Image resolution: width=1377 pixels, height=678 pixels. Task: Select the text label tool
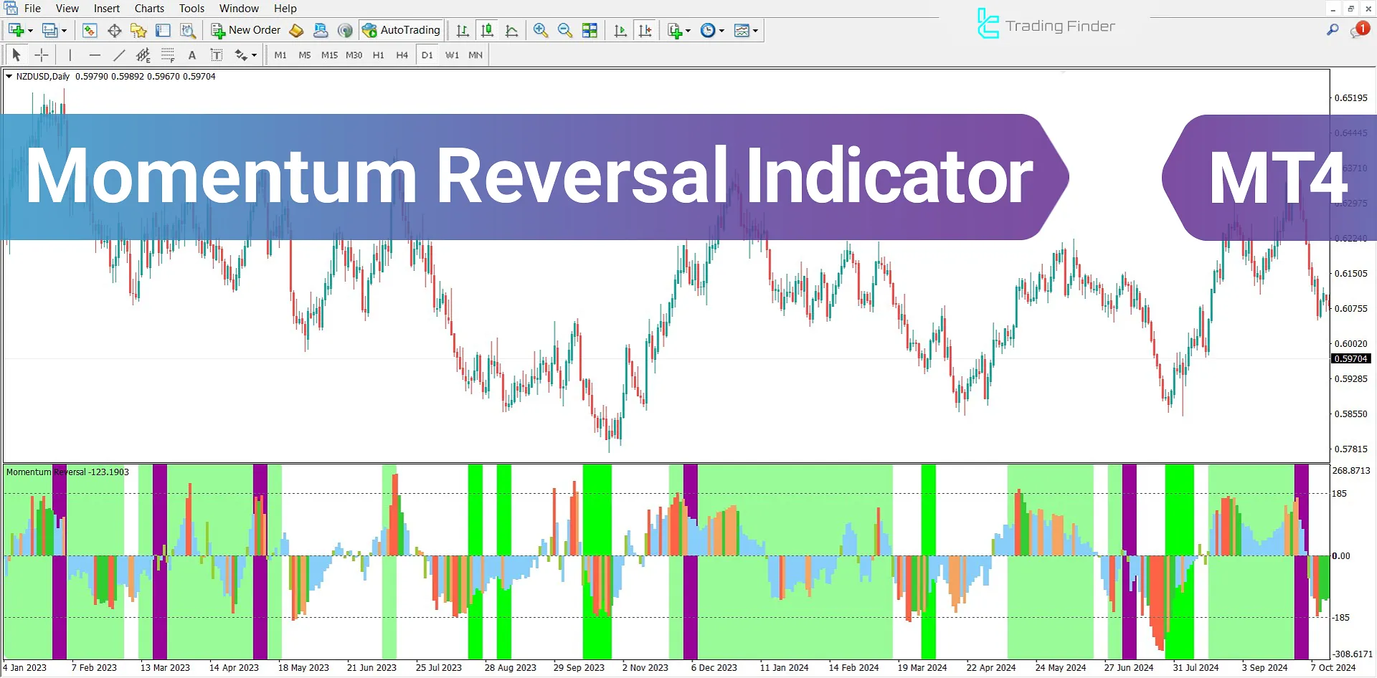(x=217, y=54)
